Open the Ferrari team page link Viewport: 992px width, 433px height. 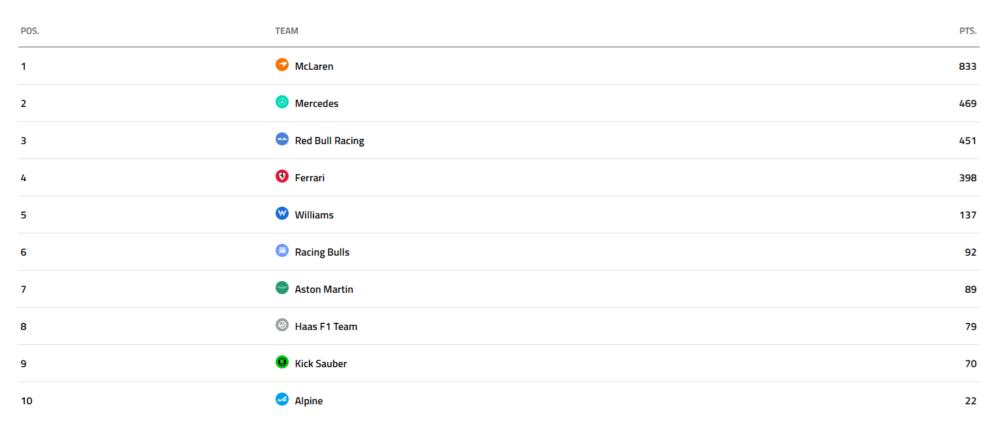[310, 178]
